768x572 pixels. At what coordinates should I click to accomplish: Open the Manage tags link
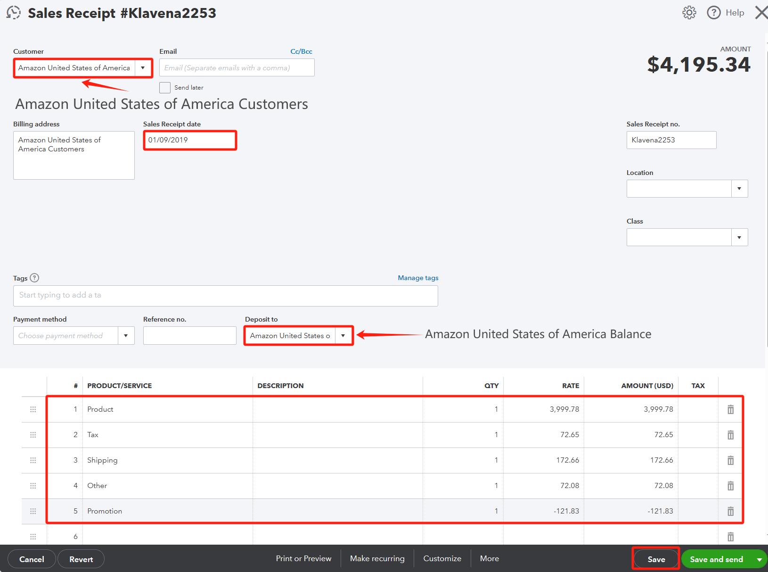coord(418,278)
